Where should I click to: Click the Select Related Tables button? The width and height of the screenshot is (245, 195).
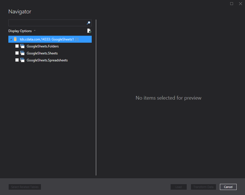pyautogui.click(x=25, y=187)
